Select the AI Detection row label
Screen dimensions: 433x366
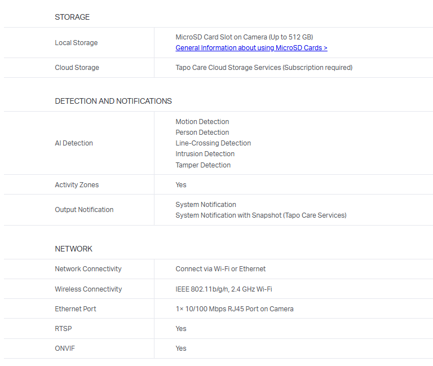coord(74,143)
